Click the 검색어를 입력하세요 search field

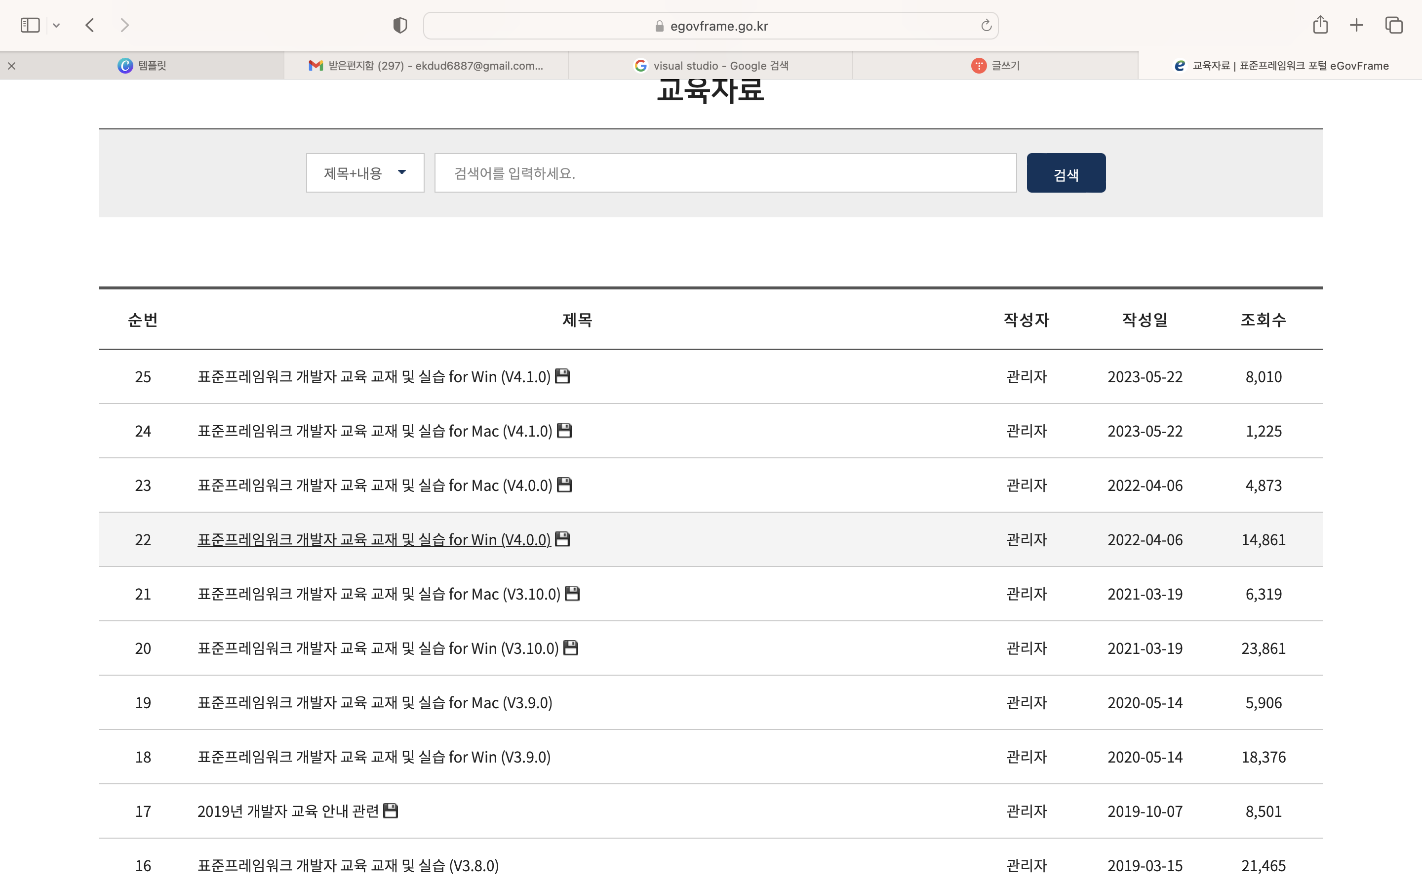pos(725,173)
